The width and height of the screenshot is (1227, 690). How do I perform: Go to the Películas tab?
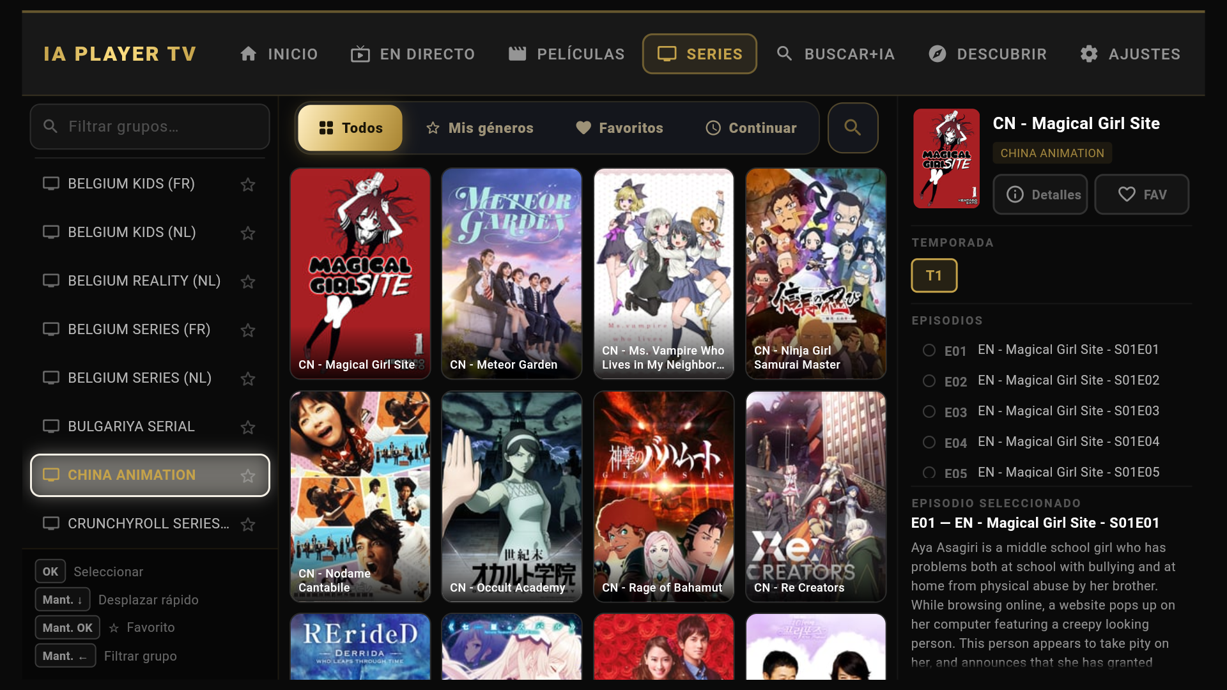[x=566, y=54]
